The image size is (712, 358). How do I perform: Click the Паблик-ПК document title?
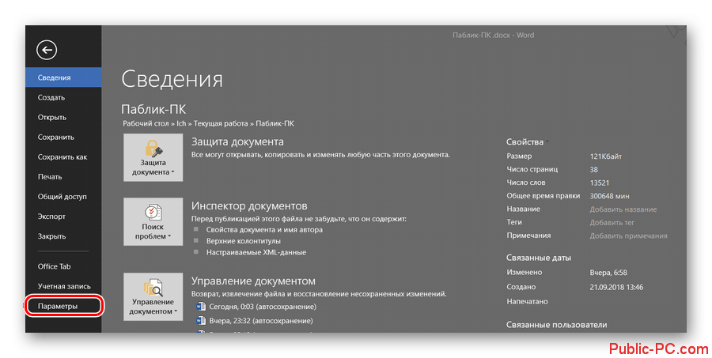point(153,109)
